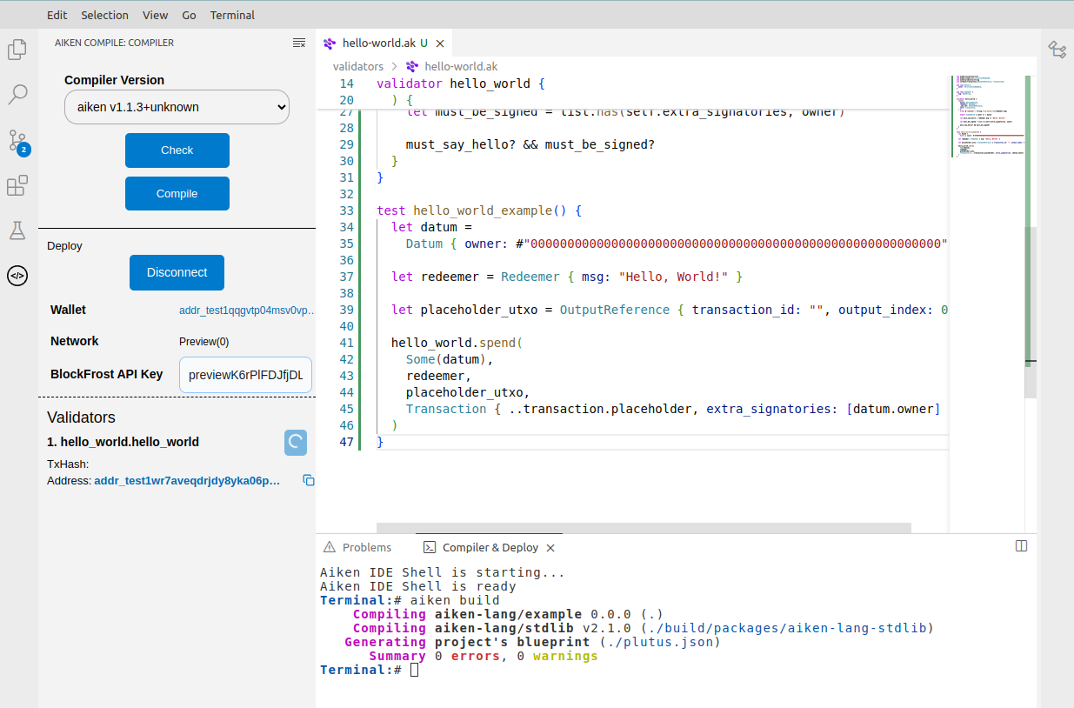Click the panel layout icon in terminal

(x=1022, y=546)
